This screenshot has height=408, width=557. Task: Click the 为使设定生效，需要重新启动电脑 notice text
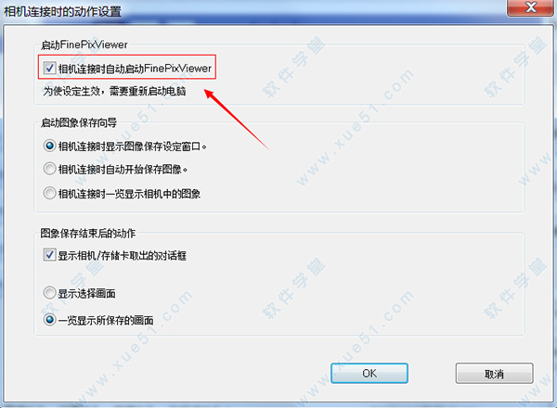coord(115,91)
